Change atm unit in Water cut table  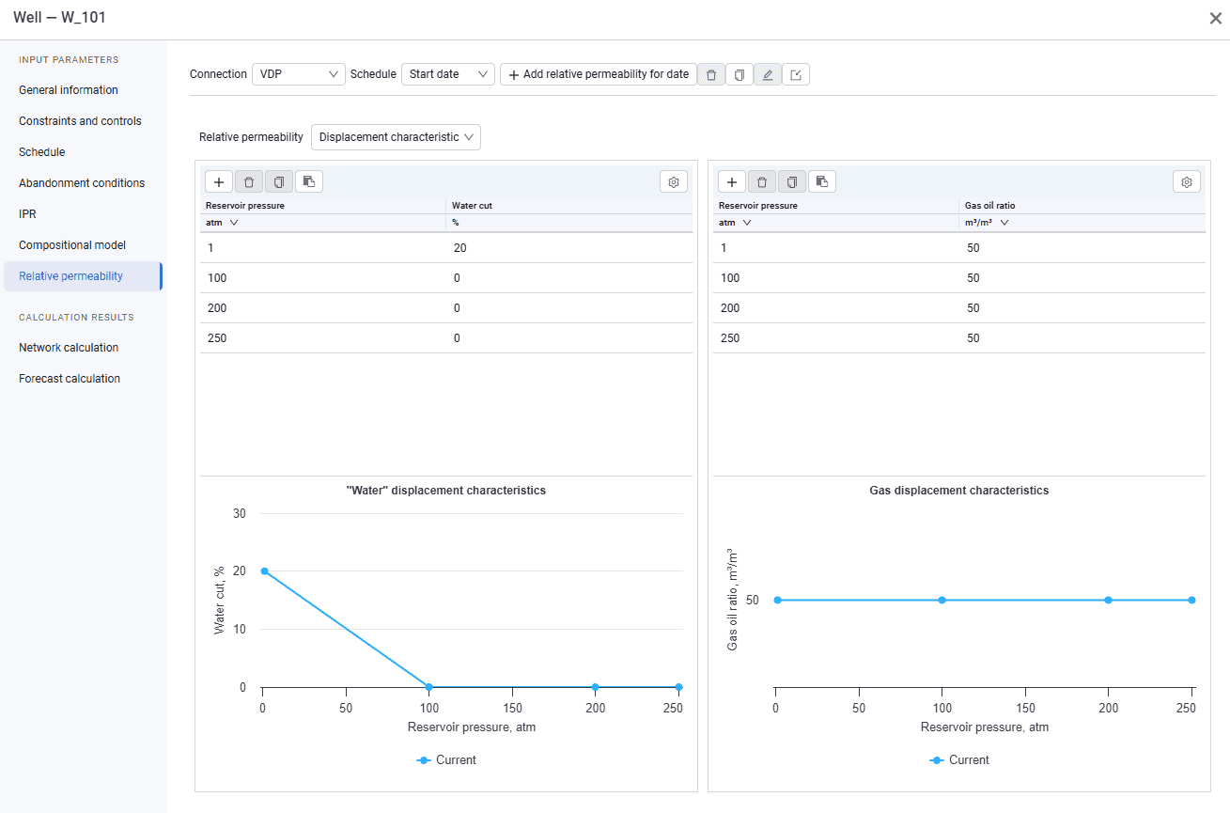[223, 223]
